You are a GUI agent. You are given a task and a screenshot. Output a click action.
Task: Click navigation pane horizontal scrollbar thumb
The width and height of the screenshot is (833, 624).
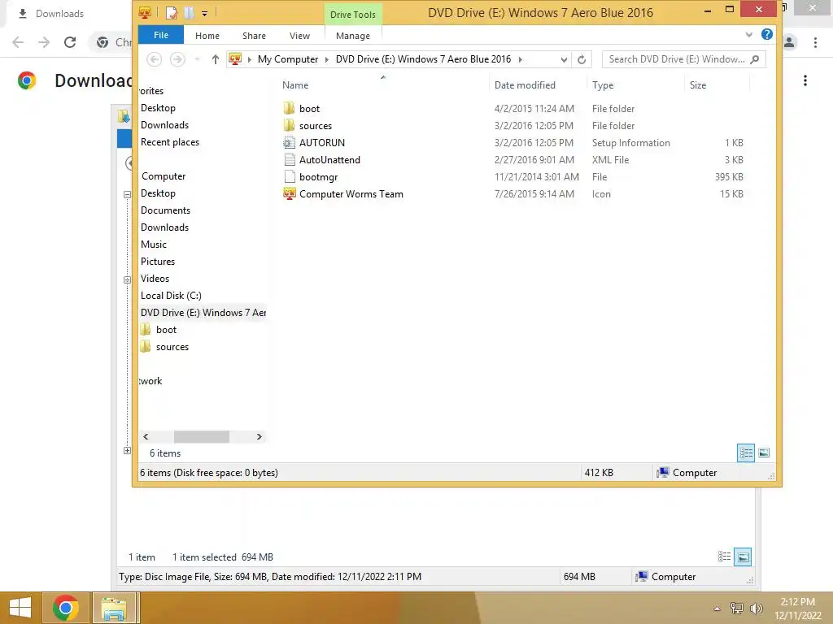click(x=202, y=436)
